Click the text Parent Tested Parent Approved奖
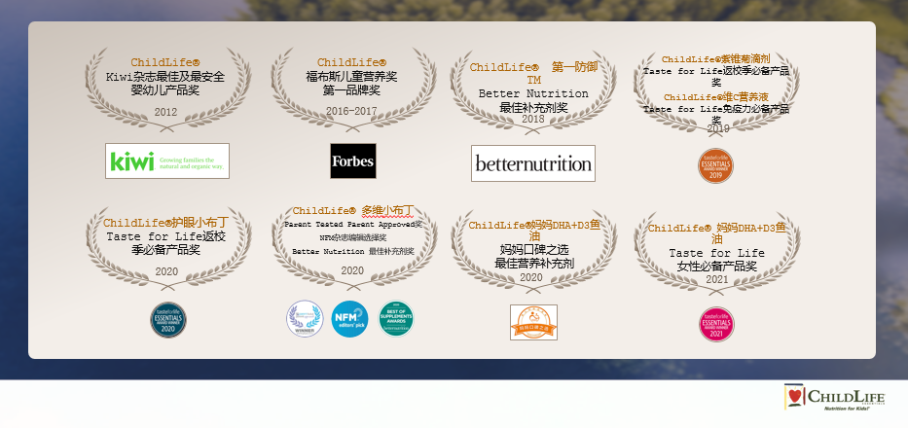Screen dimensions: 908x428 (x=353, y=224)
